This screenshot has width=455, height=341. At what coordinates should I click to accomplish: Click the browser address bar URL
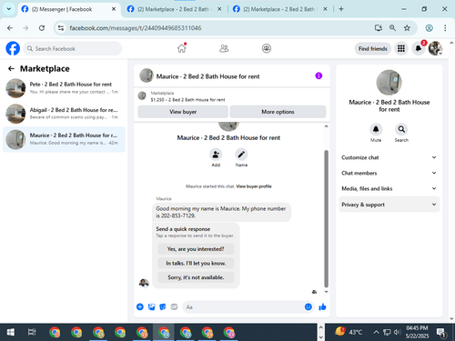pyautogui.click(x=136, y=28)
